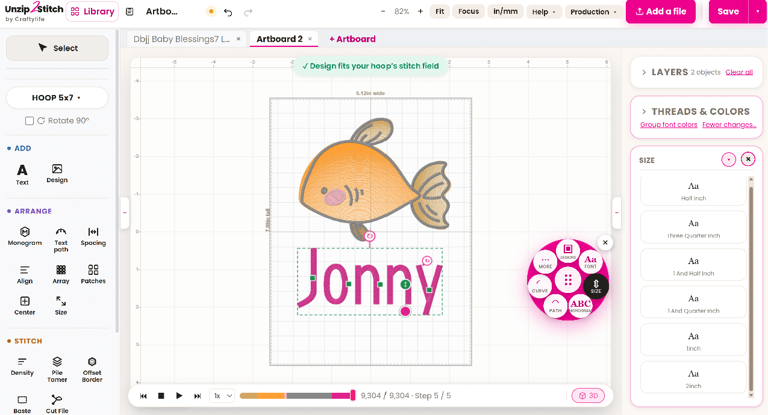The height and width of the screenshot is (415, 768).
Task: Click the SIZE panel collapse arrow
Action: click(x=729, y=159)
